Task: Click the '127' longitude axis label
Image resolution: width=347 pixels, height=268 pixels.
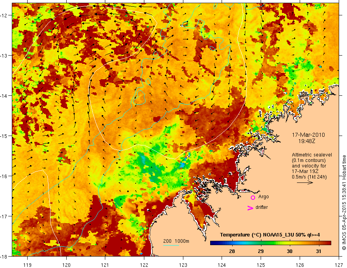Action: pyautogui.click(x=339, y=265)
